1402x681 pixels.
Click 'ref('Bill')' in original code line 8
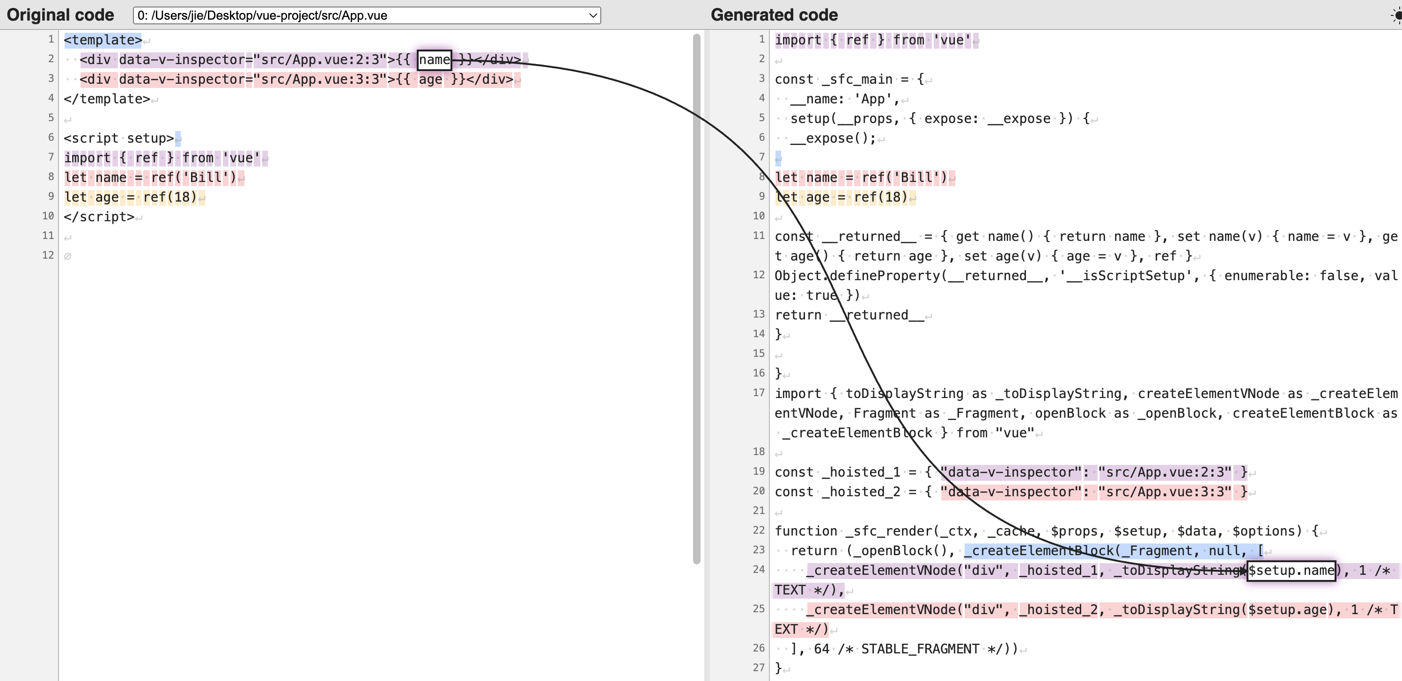pyautogui.click(x=194, y=178)
